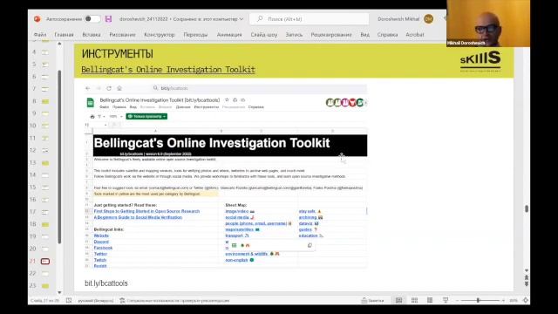Click the Twitter link in the sheet

pos(100,254)
